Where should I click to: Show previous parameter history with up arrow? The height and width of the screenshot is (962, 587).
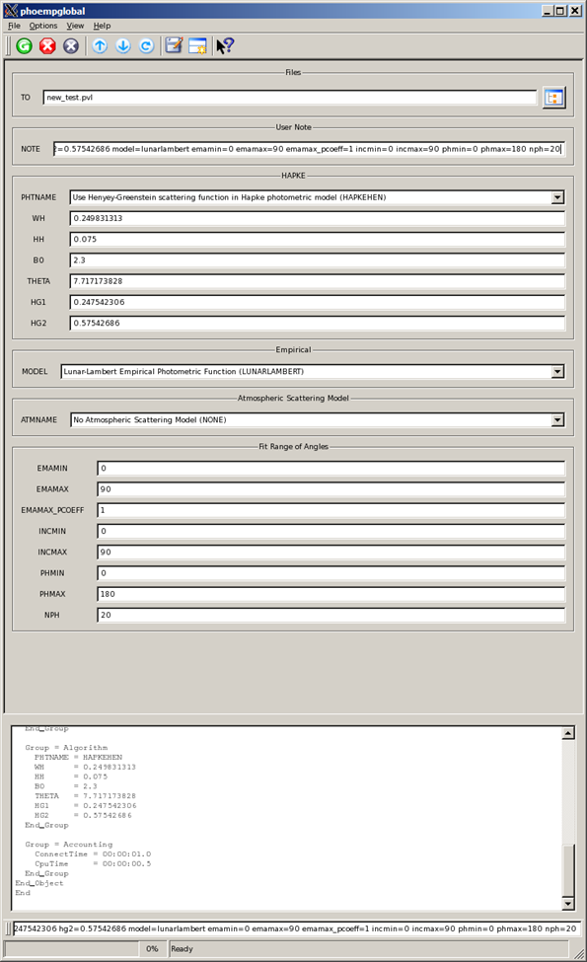(x=100, y=46)
